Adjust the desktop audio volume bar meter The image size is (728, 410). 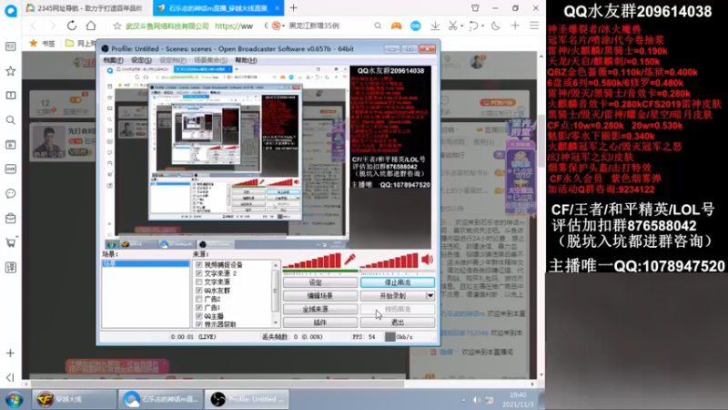[389, 261]
